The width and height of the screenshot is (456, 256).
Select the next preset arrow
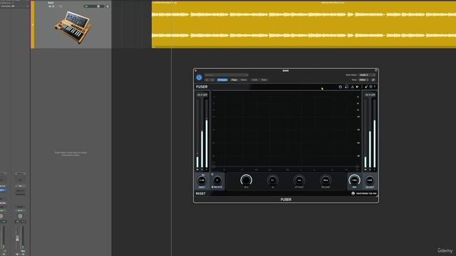click(x=212, y=80)
